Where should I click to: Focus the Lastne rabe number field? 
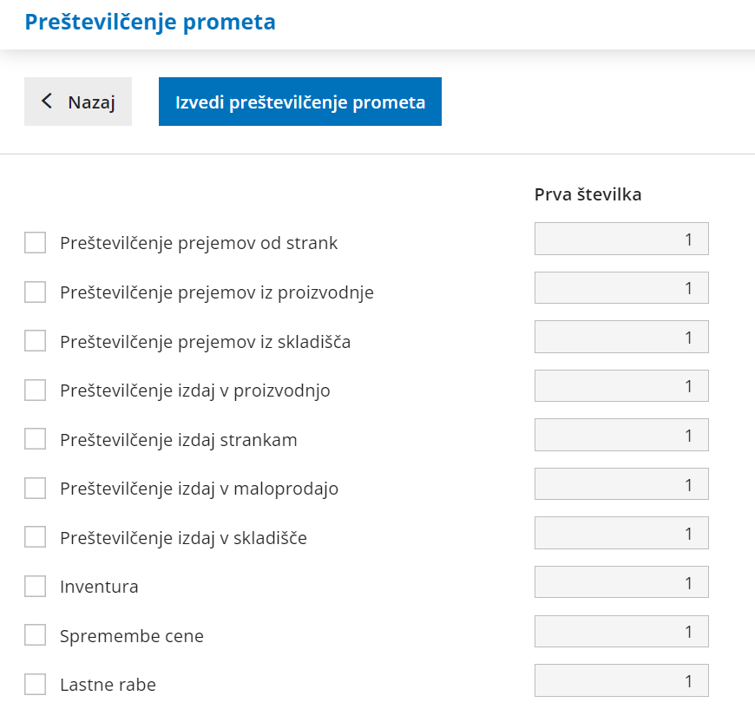point(621,680)
